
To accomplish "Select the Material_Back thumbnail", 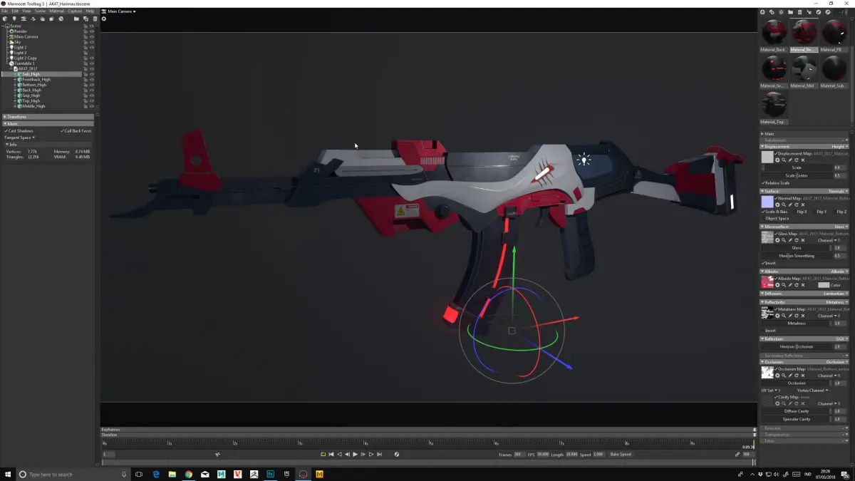I will point(774,33).
